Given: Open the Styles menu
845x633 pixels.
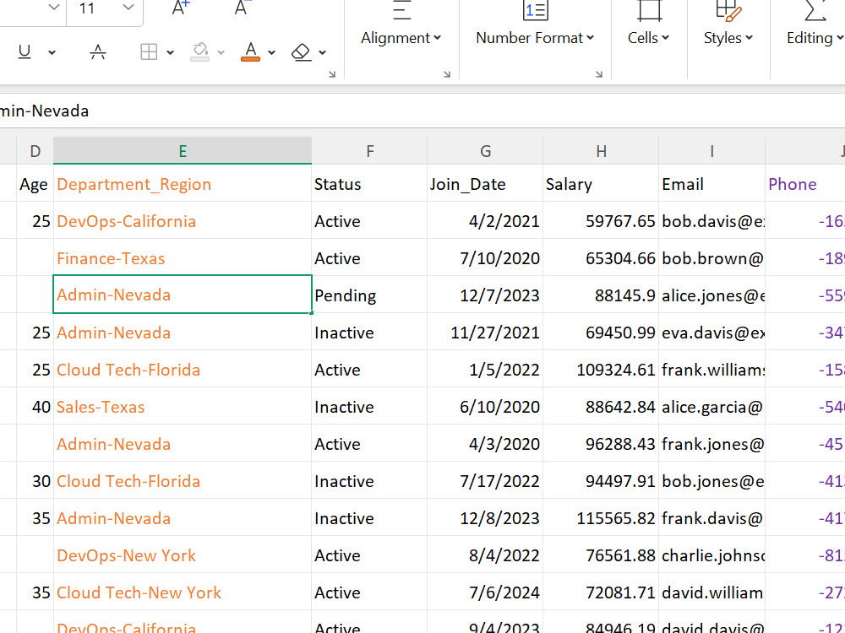Looking at the screenshot, I should tap(728, 38).
